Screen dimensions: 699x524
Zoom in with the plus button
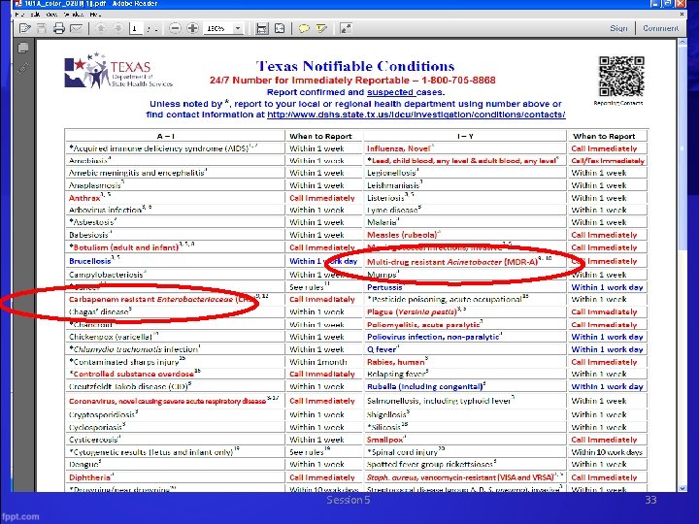tap(192, 28)
